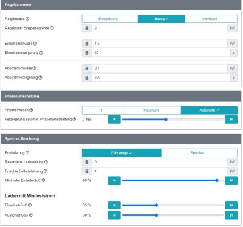Click the Einschaltverzögerung input field
This screenshot has height=227, width=243.
pyautogui.click(x=161, y=53)
